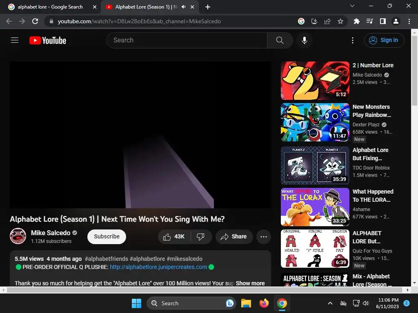The width and height of the screenshot is (418, 313).
Task: Open tab search chevron
Action: tap(352, 6)
